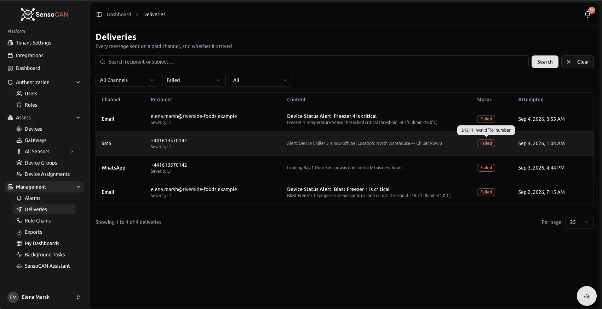
Task: Click the Alarms bell icon
Action: click(19, 198)
